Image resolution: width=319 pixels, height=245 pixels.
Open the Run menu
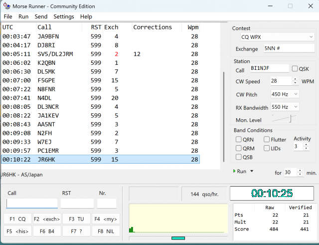(23, 16)
